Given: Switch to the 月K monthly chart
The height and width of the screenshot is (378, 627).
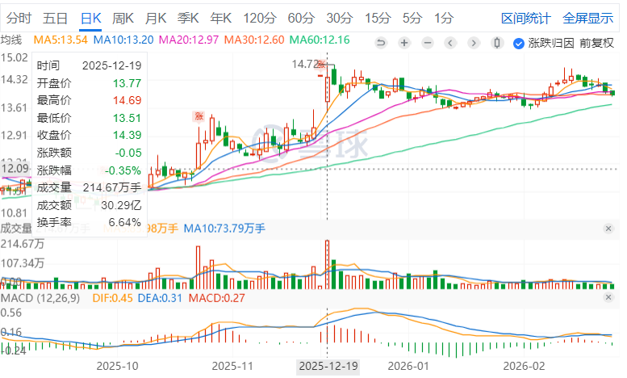Looking at the screenshot, I should point(156,18).
